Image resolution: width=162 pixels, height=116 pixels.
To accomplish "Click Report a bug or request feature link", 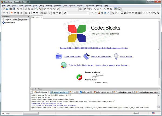I will (x=112, y=65).
